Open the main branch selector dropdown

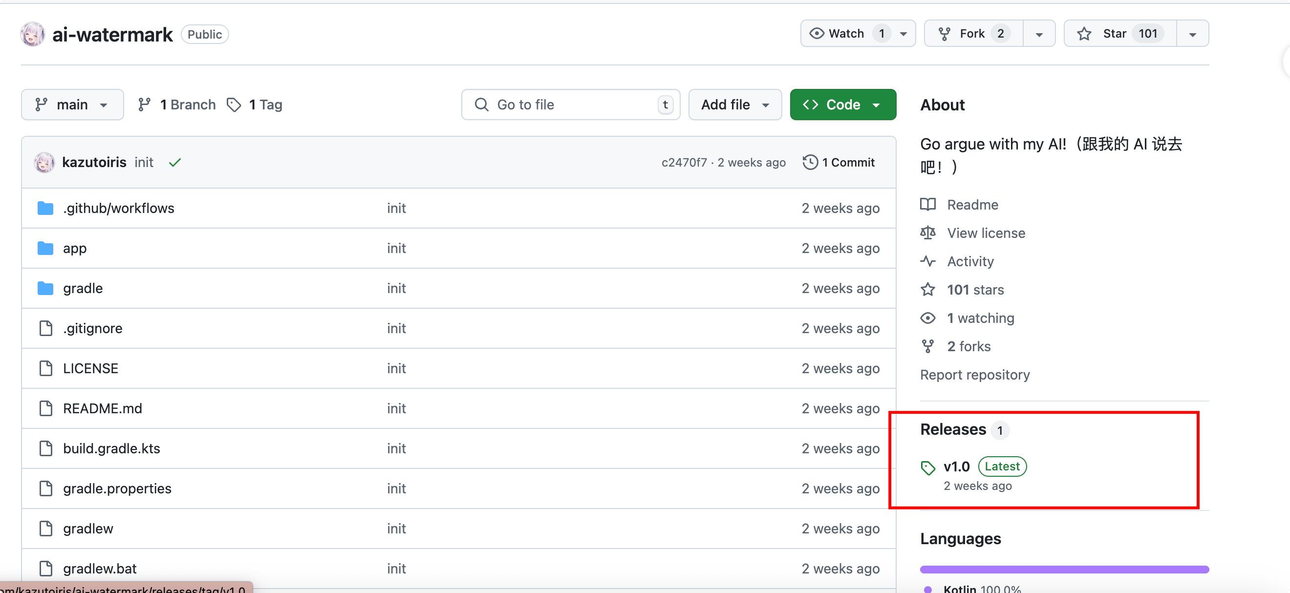click(72, 105)
